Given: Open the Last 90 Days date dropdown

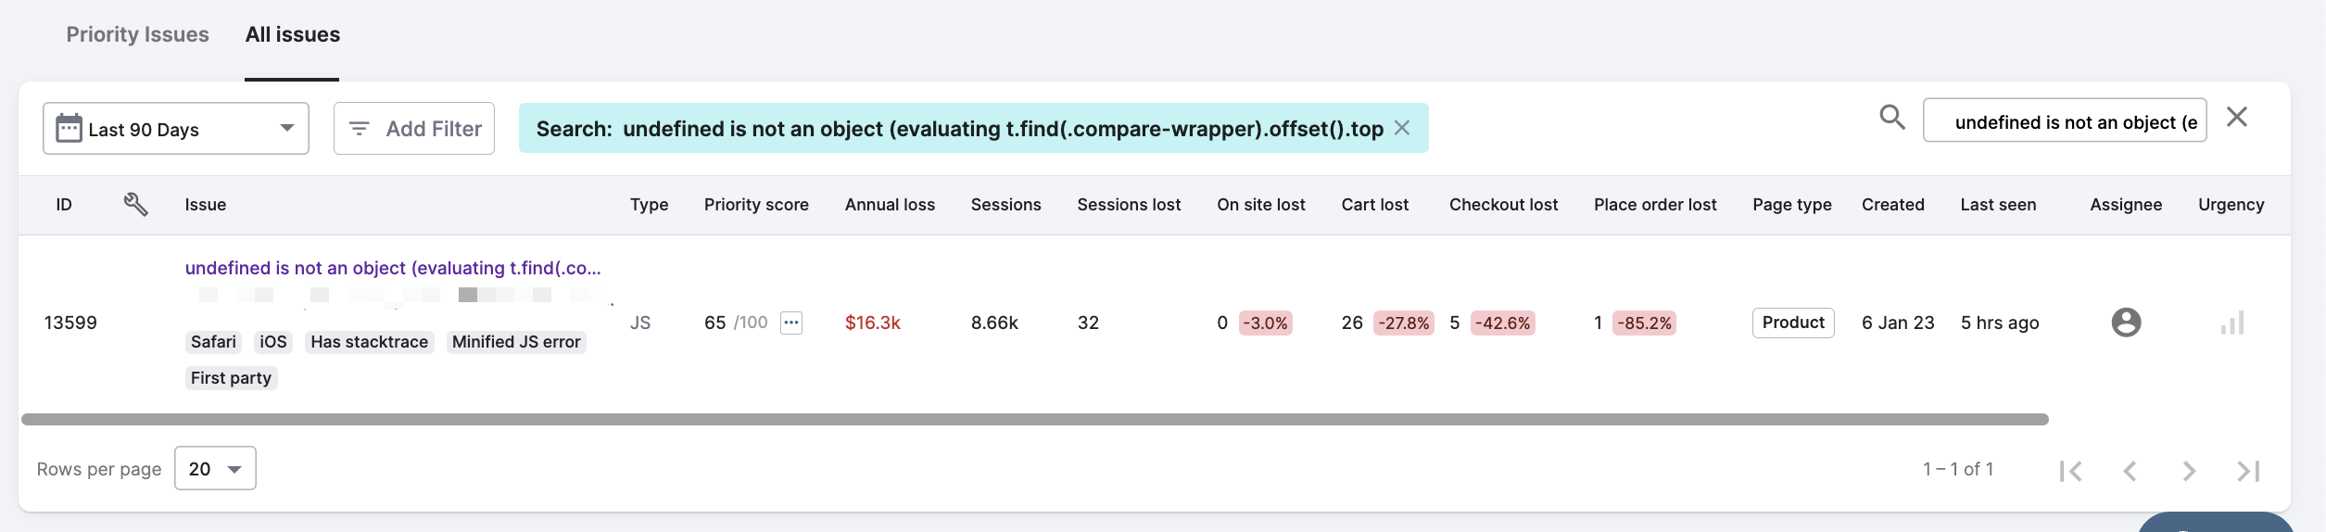Looking at the screenshot, I should coord(176,128).
